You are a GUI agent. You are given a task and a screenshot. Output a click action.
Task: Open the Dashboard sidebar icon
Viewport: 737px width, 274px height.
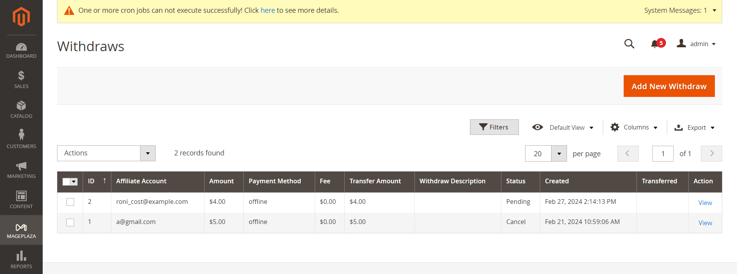point(21,51)
